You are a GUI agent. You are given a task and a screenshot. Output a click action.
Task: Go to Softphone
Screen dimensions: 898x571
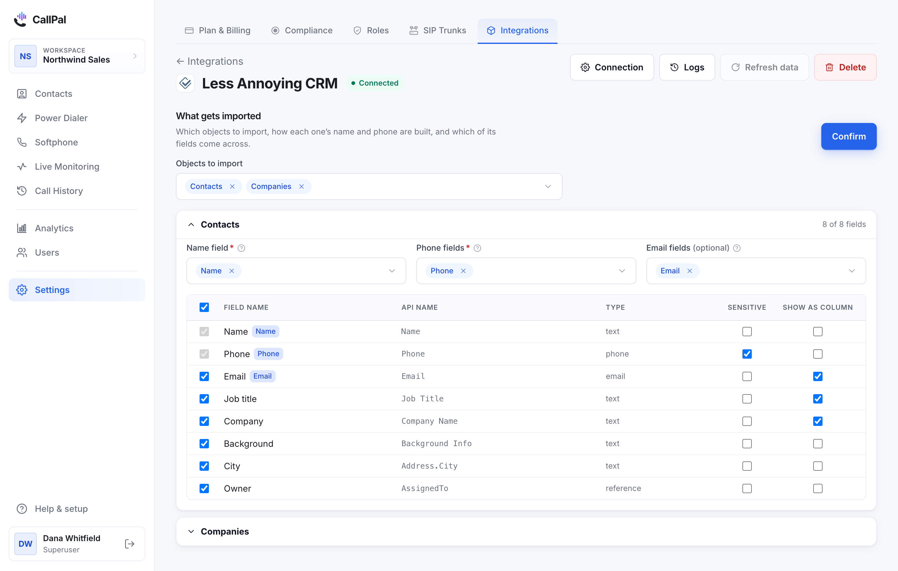pyautogui.click(x=77, y=142)
